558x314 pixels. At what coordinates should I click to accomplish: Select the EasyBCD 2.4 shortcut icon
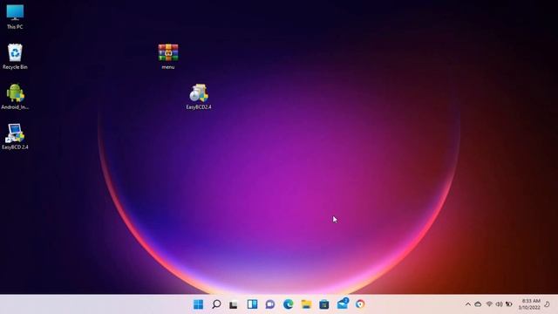15,136
